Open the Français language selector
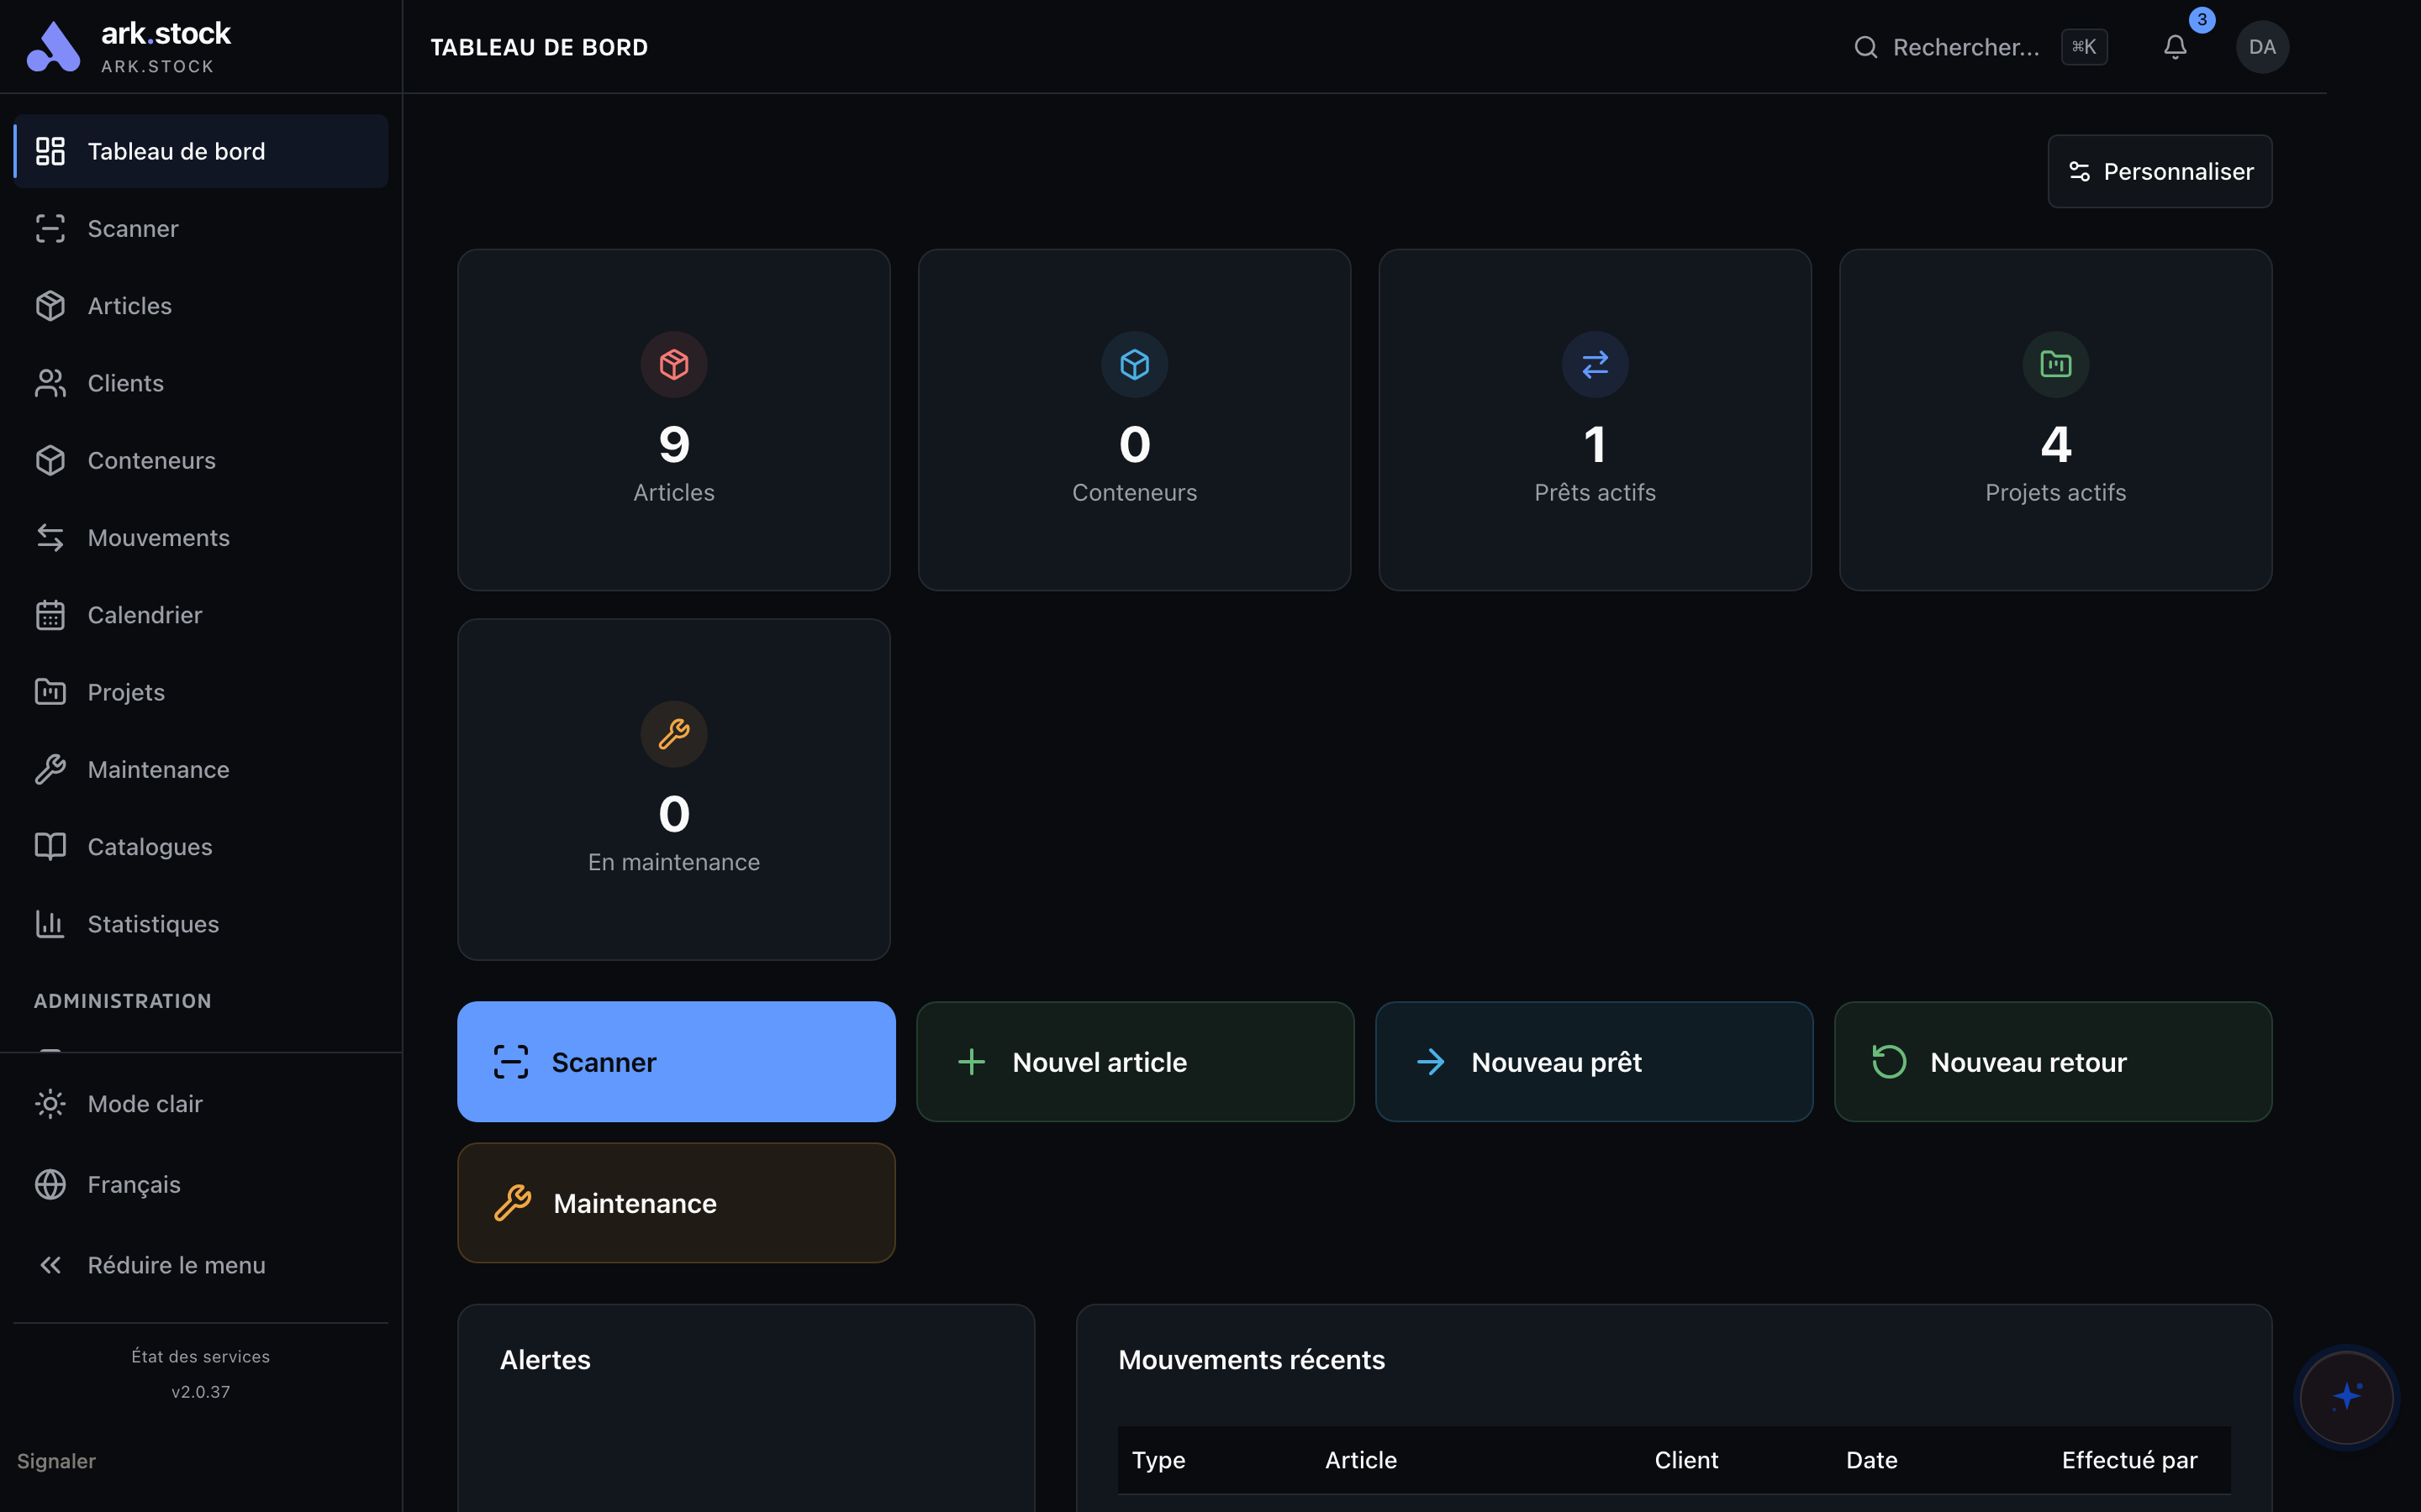This screenshot has height=1512, width=2421. [x=200, y=1184]
